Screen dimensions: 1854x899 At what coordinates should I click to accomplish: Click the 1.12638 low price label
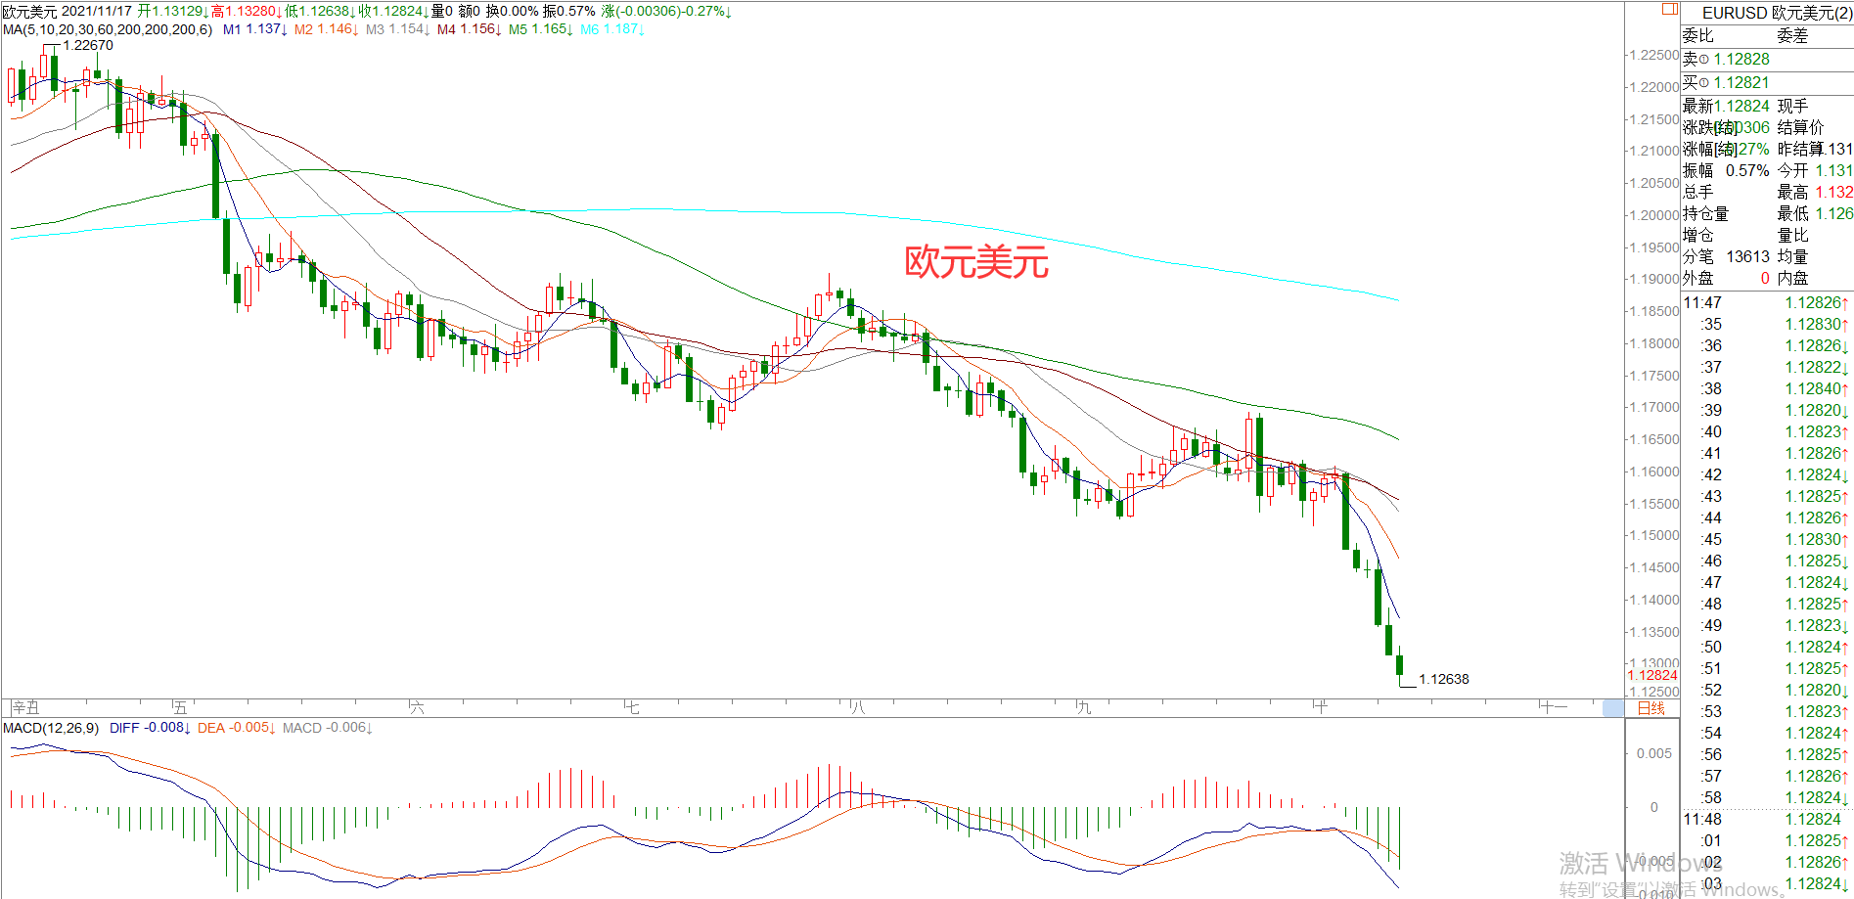pyautogui.click(x=1444, y=679)
